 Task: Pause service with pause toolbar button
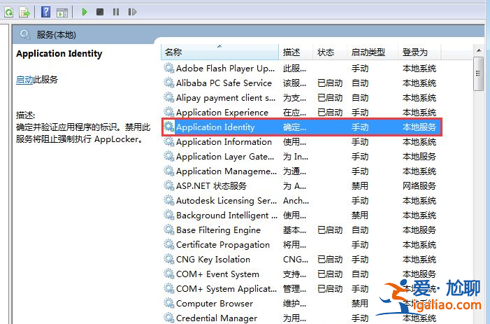[116, 12]
